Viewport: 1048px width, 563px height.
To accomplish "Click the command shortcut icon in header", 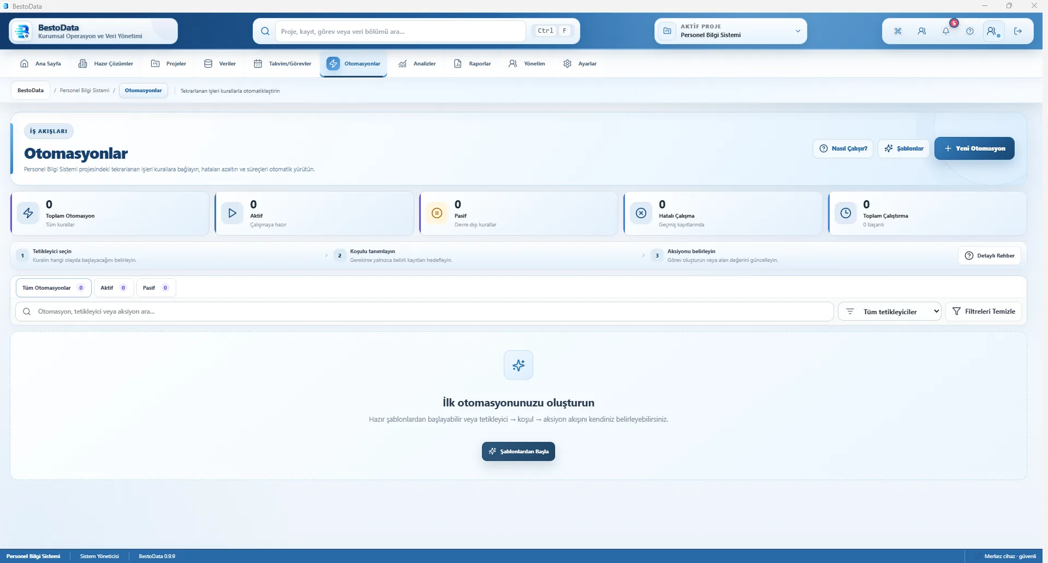I will point(898,31).
